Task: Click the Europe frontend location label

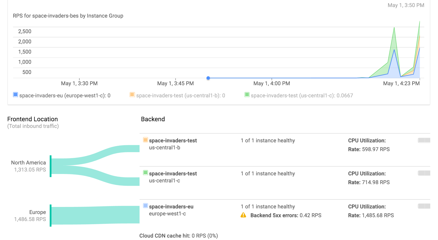Action: pyautogui.click(x=38, y=212)
